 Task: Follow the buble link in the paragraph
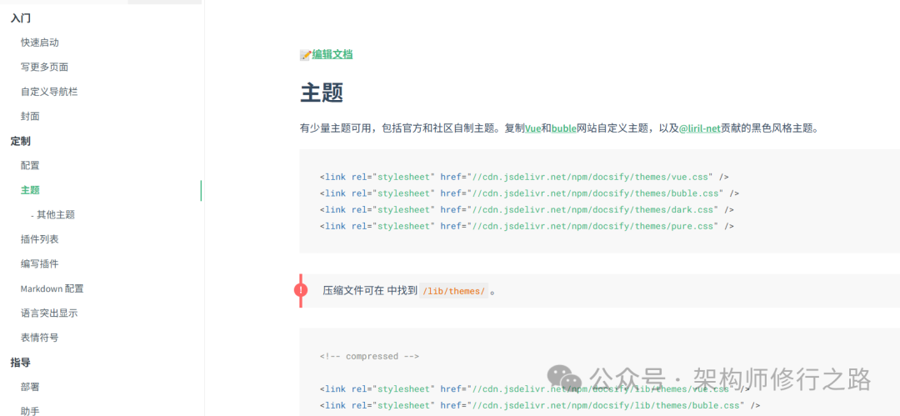click(x=563, y=128)
